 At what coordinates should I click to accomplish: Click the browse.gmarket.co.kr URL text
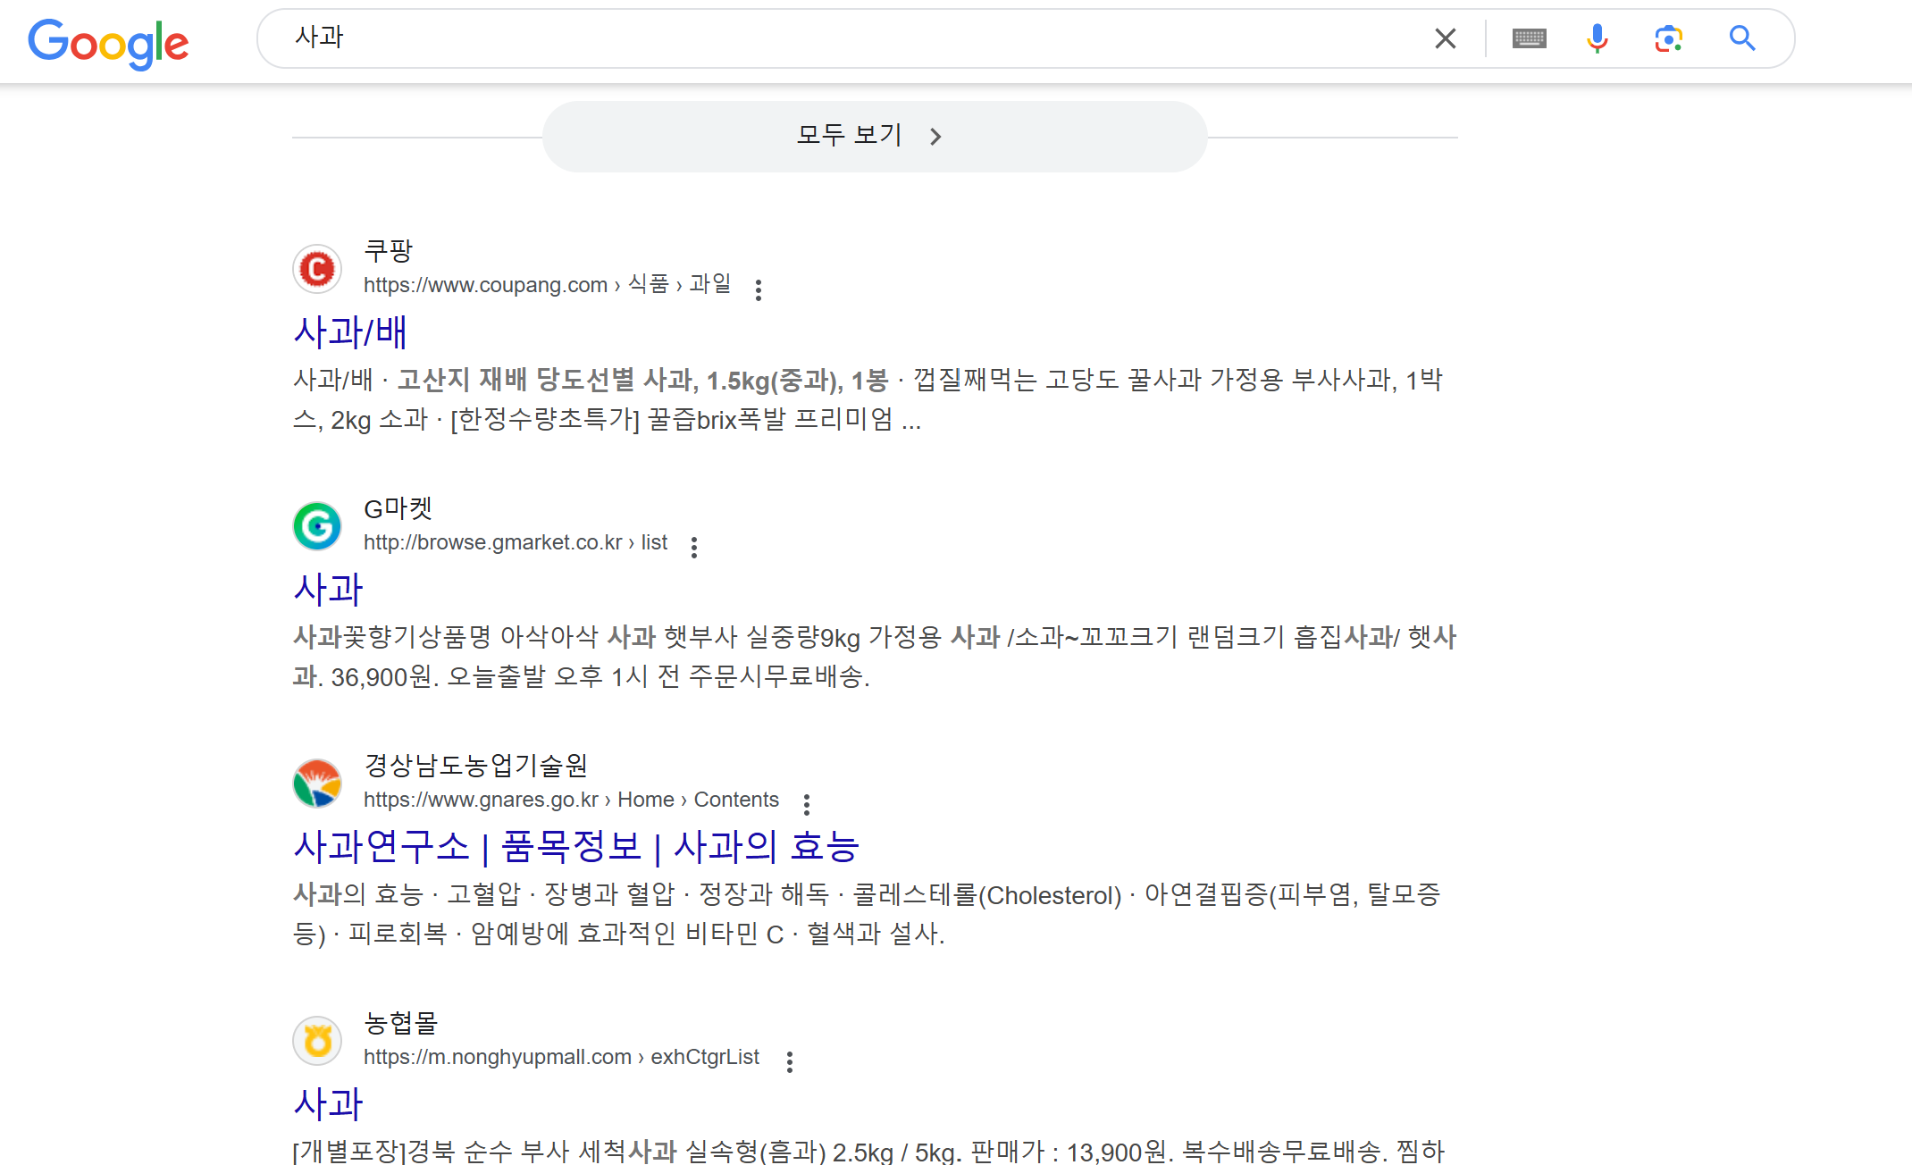point(516,541)
